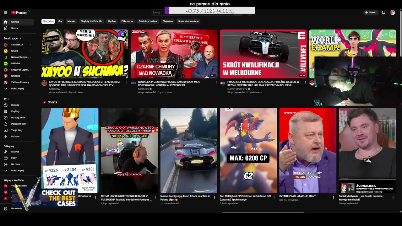Click the SzklanaY2J channel name under the video
The image size is (402, 226).
pyautogui.click(x=55, y=89)
